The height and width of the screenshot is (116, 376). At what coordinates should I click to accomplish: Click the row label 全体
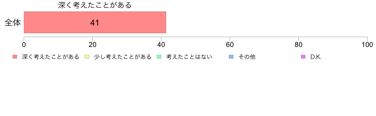(13, 23)
